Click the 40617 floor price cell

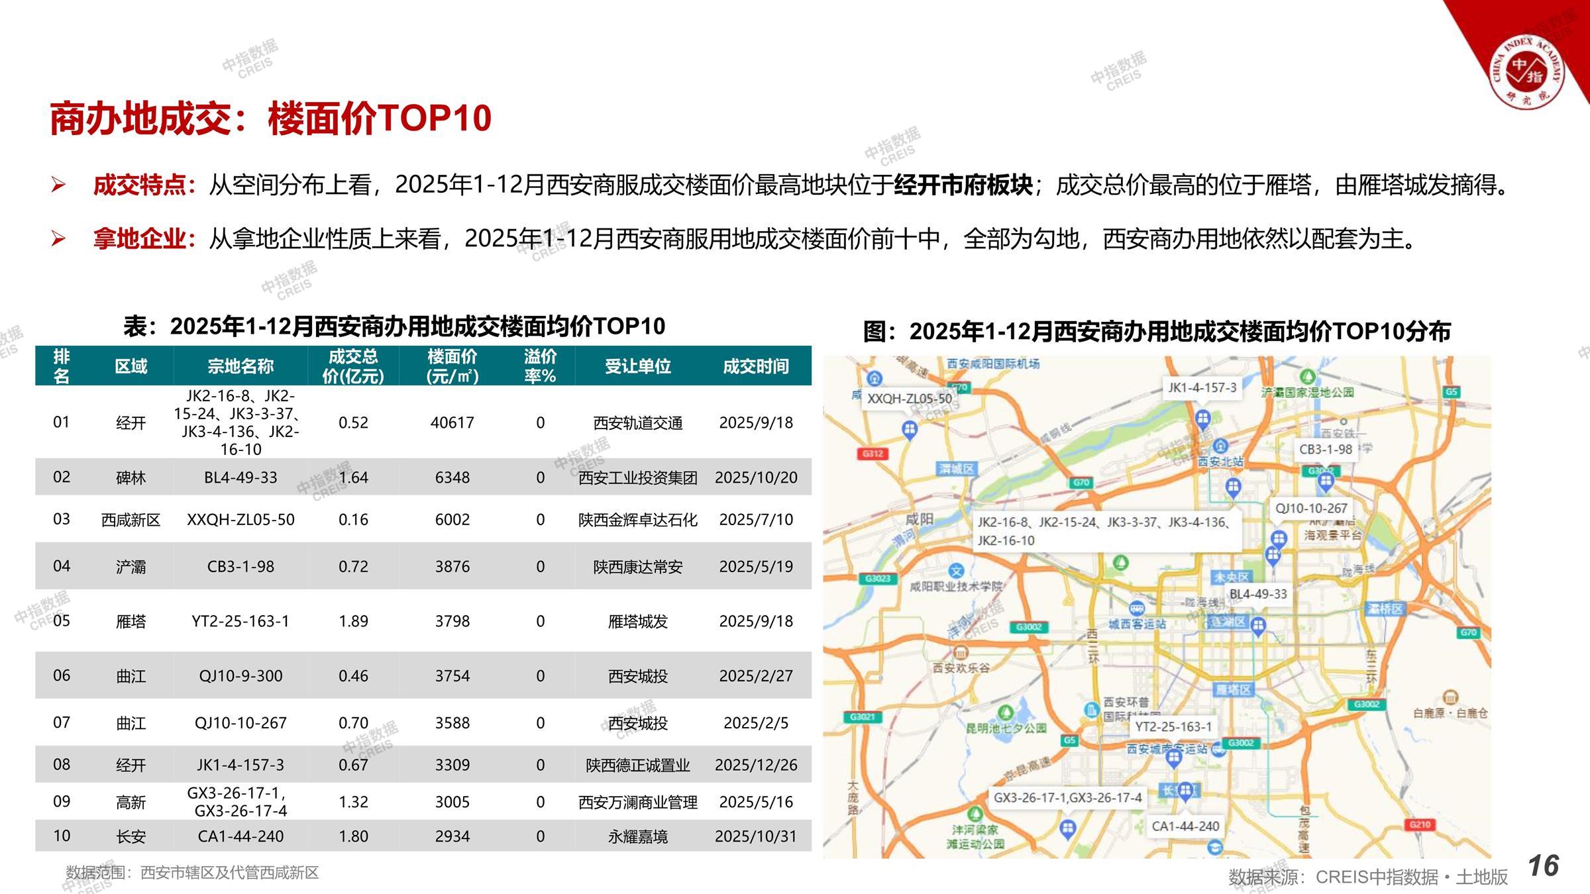[x=452, y=422]
